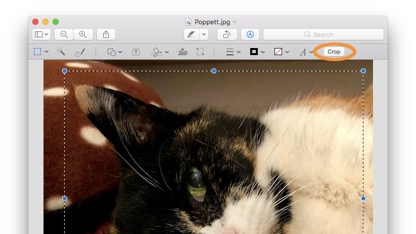Expand line style dropdown arrow
Screen dimensions: 416x234
(239, 52)
